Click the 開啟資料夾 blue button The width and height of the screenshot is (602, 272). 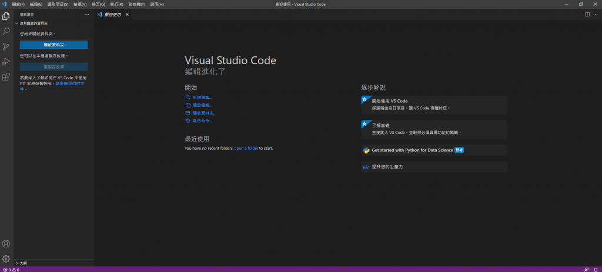point(53,45)
